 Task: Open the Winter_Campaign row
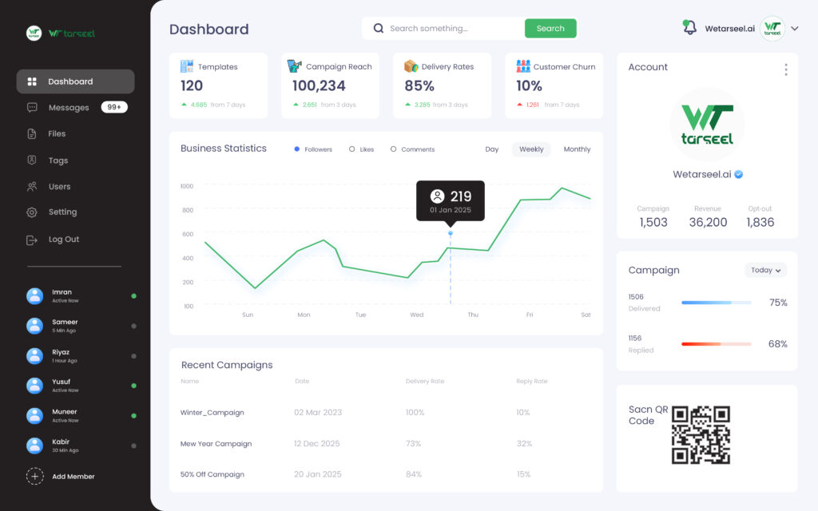coord(386,413)
